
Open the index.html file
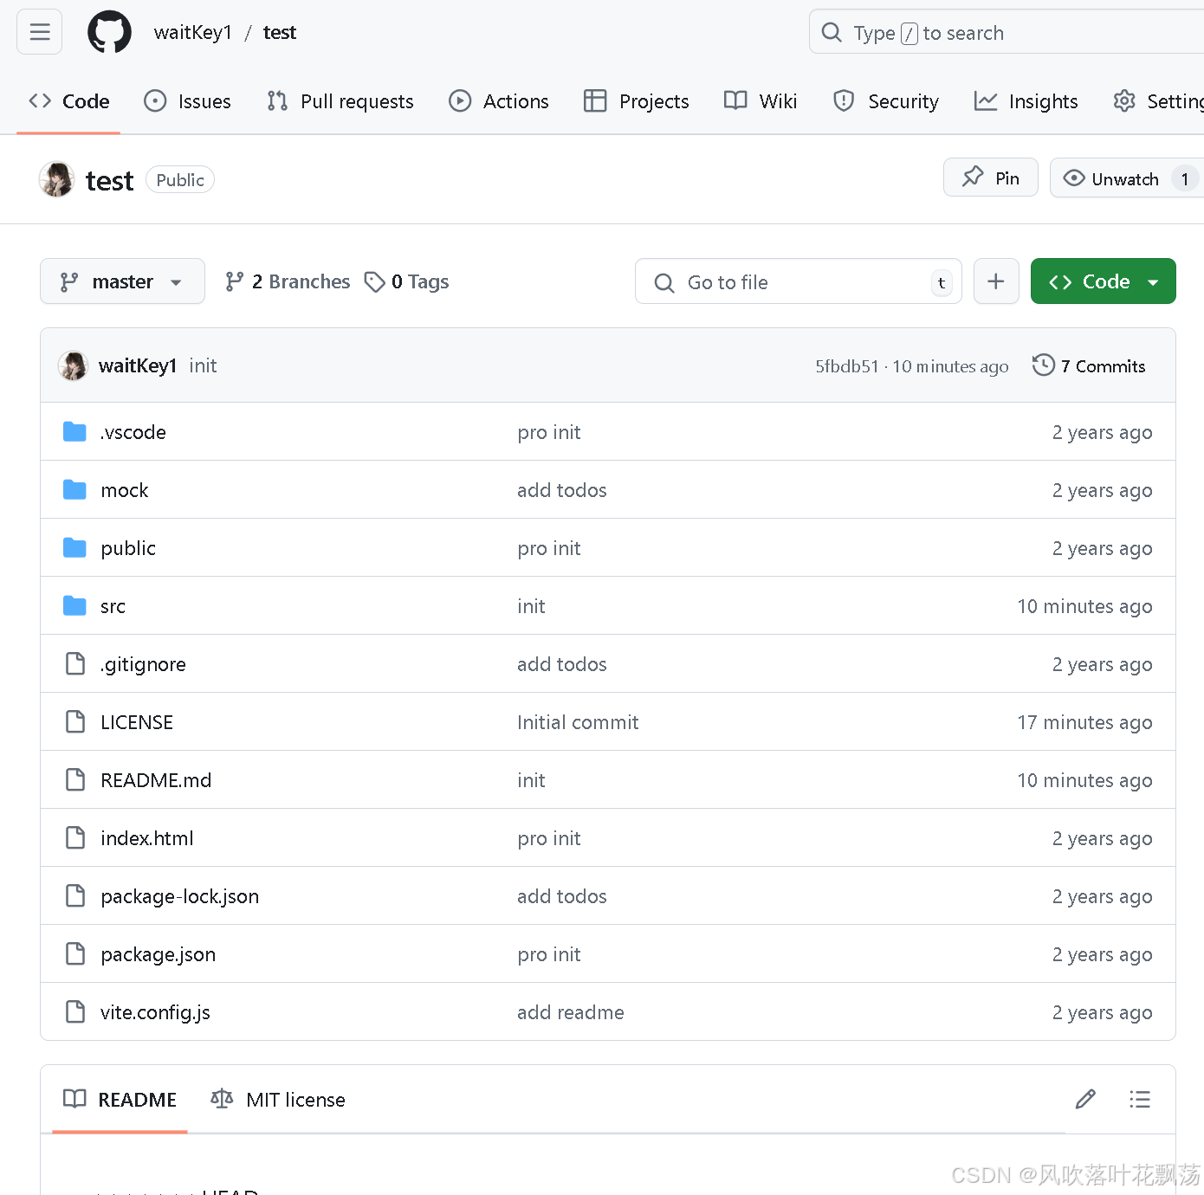[x=147, y=838]
